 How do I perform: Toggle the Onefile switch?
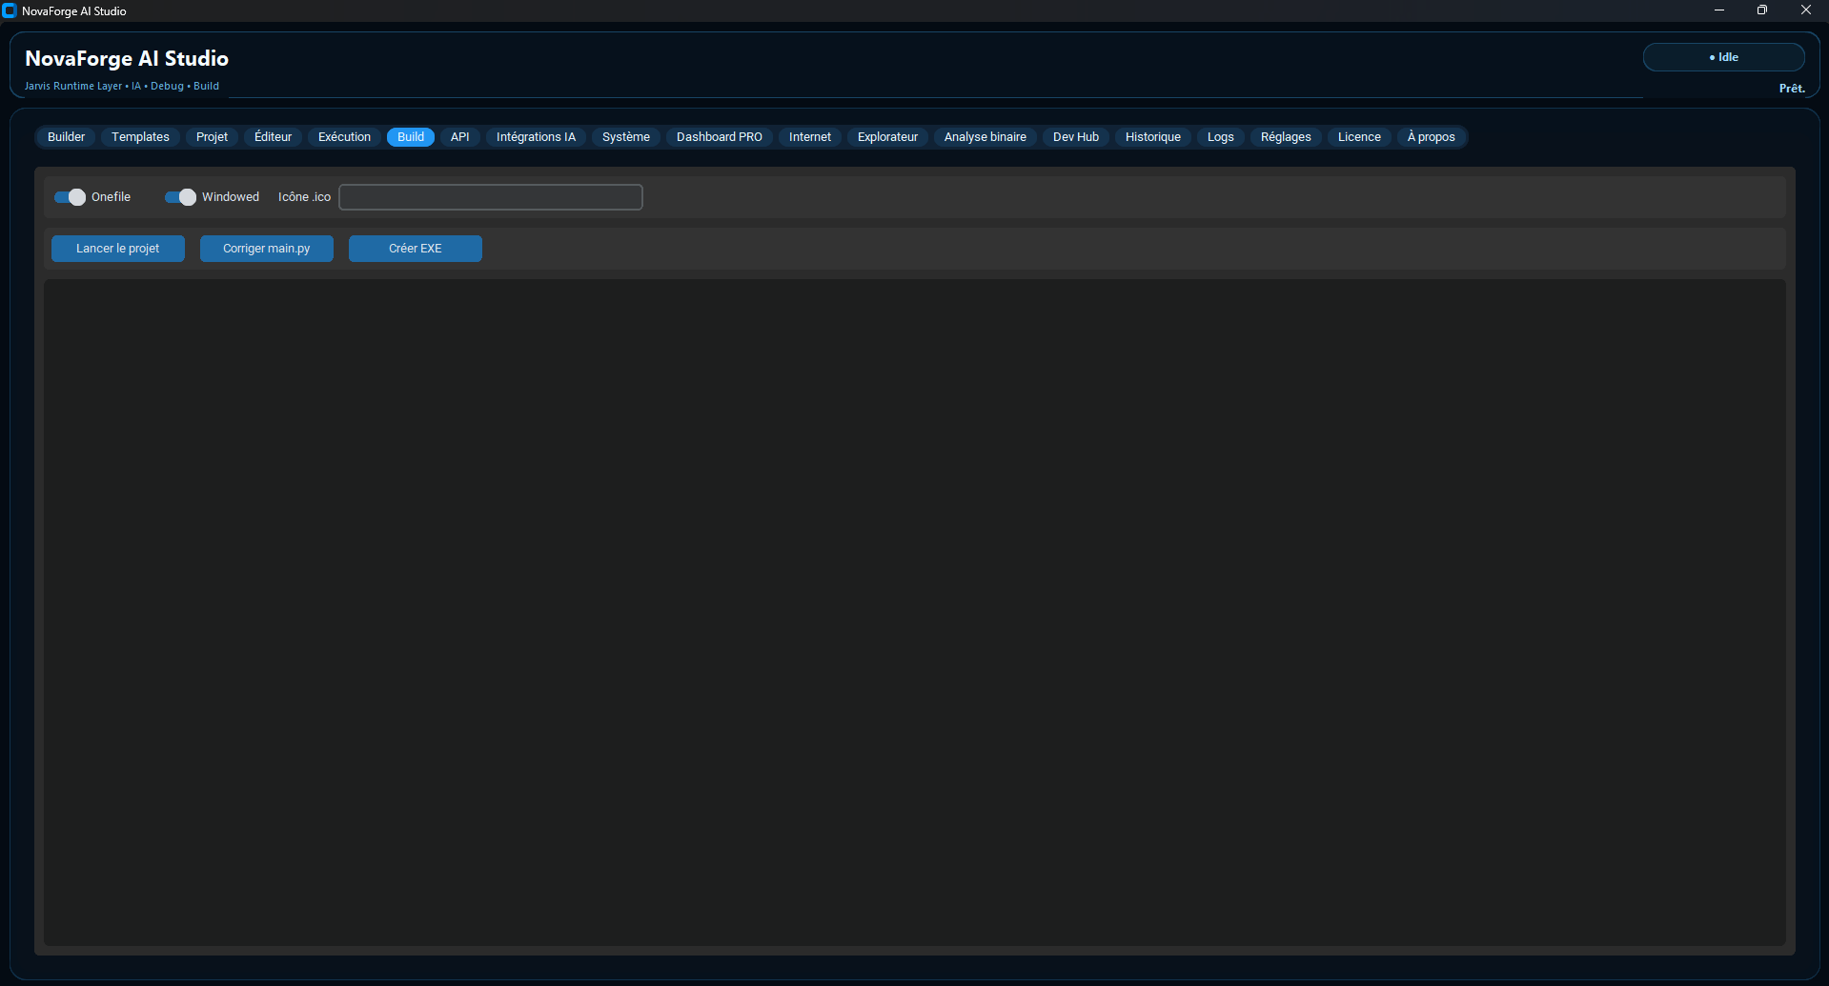(70, 197)
